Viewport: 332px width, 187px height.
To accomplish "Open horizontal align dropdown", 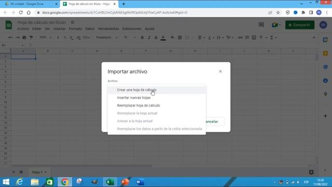I will (x=201, y=37).
